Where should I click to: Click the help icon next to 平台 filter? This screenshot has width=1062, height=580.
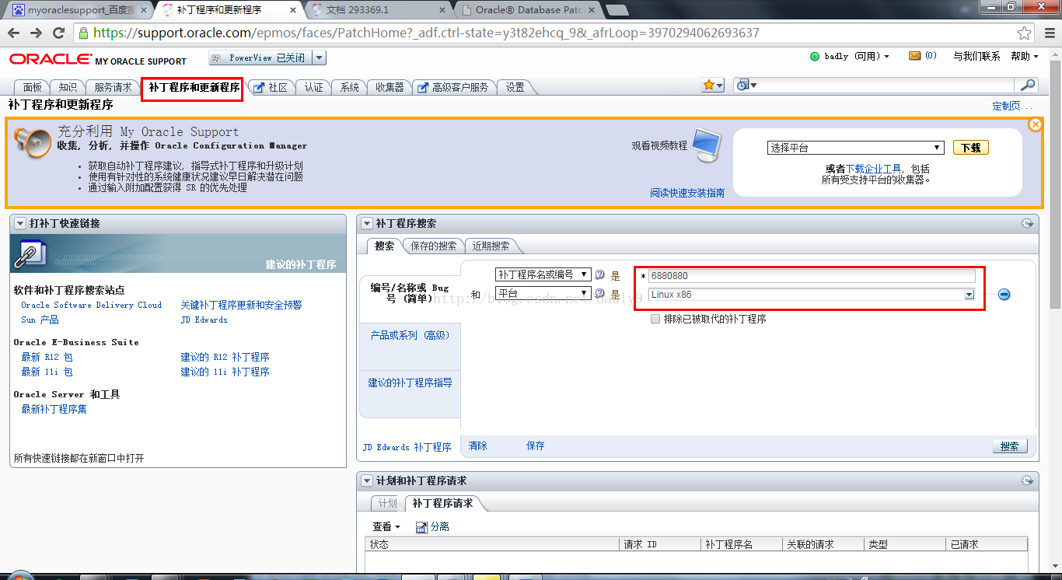click(599, 294)
